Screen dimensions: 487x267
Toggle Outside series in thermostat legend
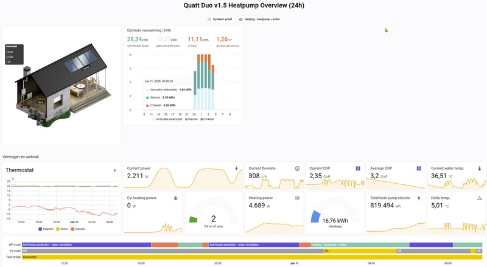pos(77,229)
